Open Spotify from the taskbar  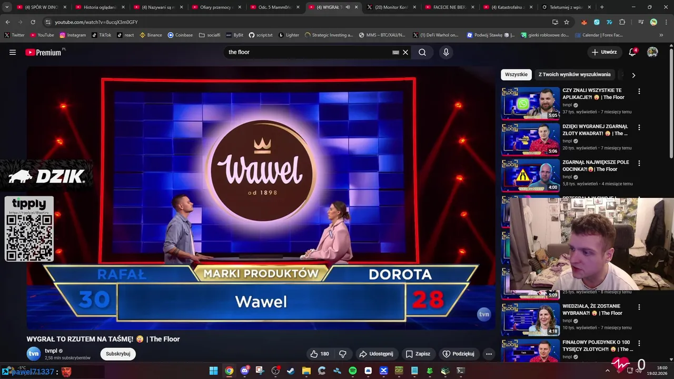pyautogui.click(x=353, y=371)
